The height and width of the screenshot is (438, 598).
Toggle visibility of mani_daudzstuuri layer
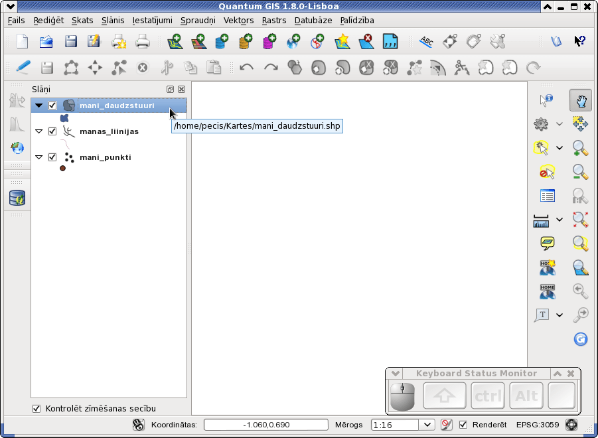tap(52, 106)
